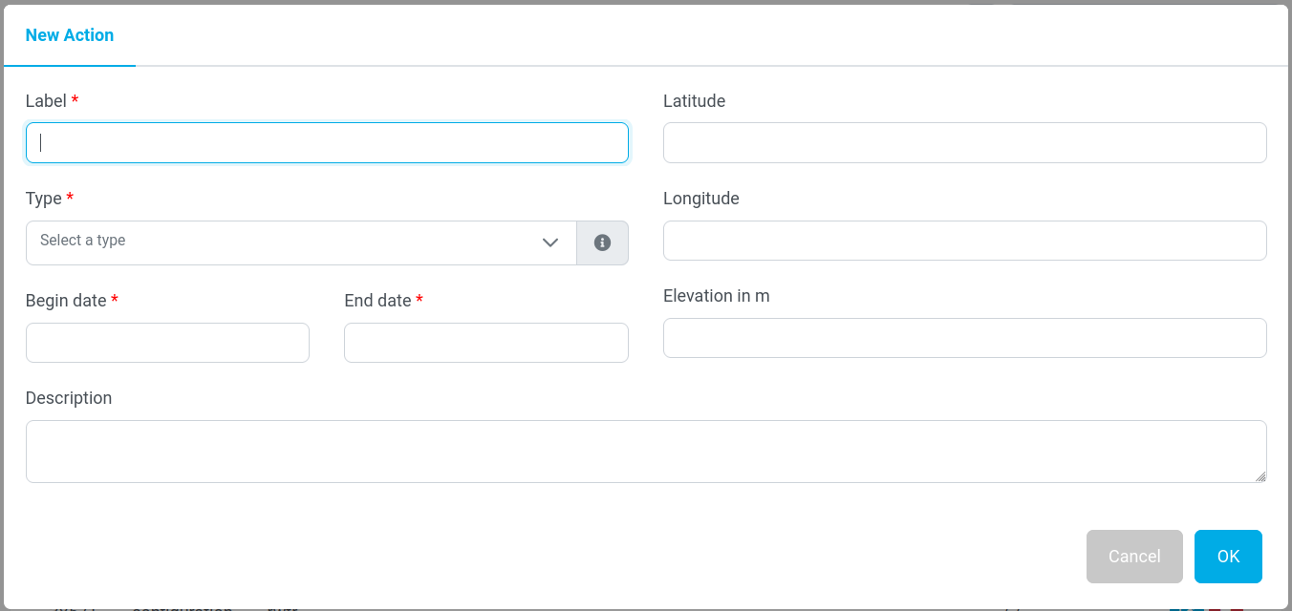Click the 'Type' field label text
1292x611 pixels.
[43, 199]
